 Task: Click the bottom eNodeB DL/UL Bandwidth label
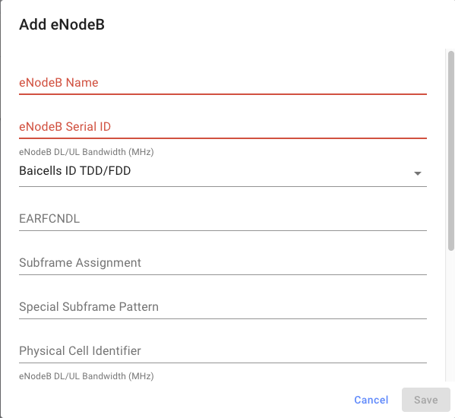tap(87, 376)
